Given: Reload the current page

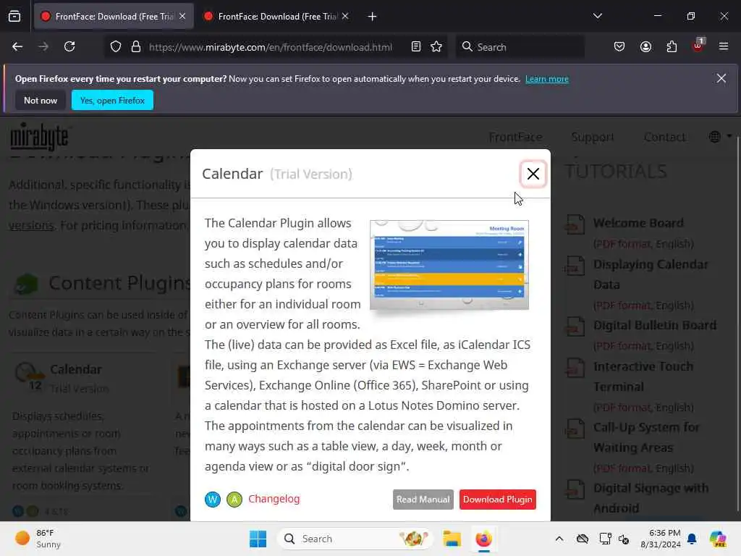Looking at the screenshot, I should click(69, 47).
